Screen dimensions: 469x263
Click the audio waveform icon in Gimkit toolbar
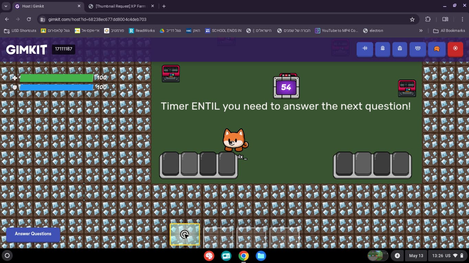(x=365, y=49)
